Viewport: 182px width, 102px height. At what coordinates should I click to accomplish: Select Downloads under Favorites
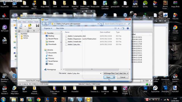(52, 44)
